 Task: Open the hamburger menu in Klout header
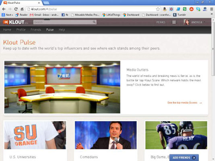pyautogui.click(x=174, y=22)
